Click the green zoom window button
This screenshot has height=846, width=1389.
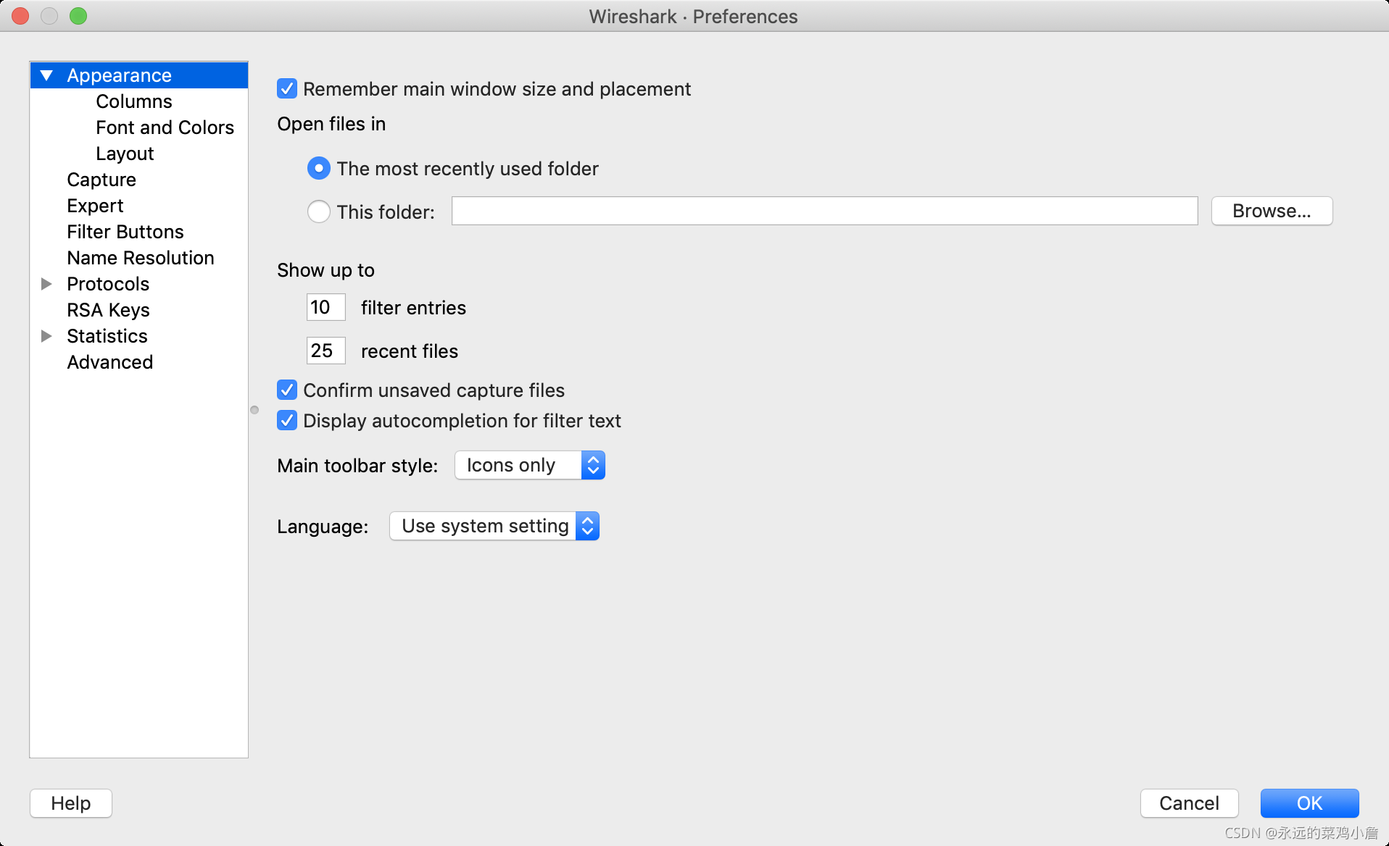78,16
